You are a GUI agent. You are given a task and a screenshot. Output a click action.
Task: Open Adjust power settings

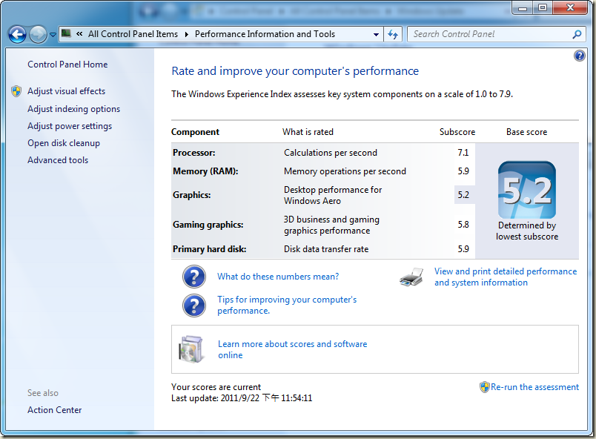tap(70, 126)
